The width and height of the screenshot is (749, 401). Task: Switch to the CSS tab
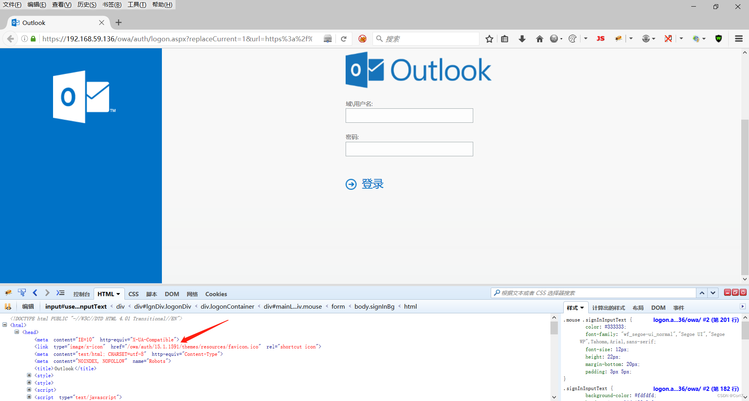[133, 294]
